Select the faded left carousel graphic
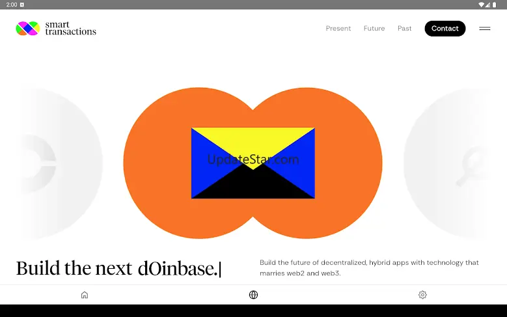This screenshot has width=507, height=317. pos(60,163)
